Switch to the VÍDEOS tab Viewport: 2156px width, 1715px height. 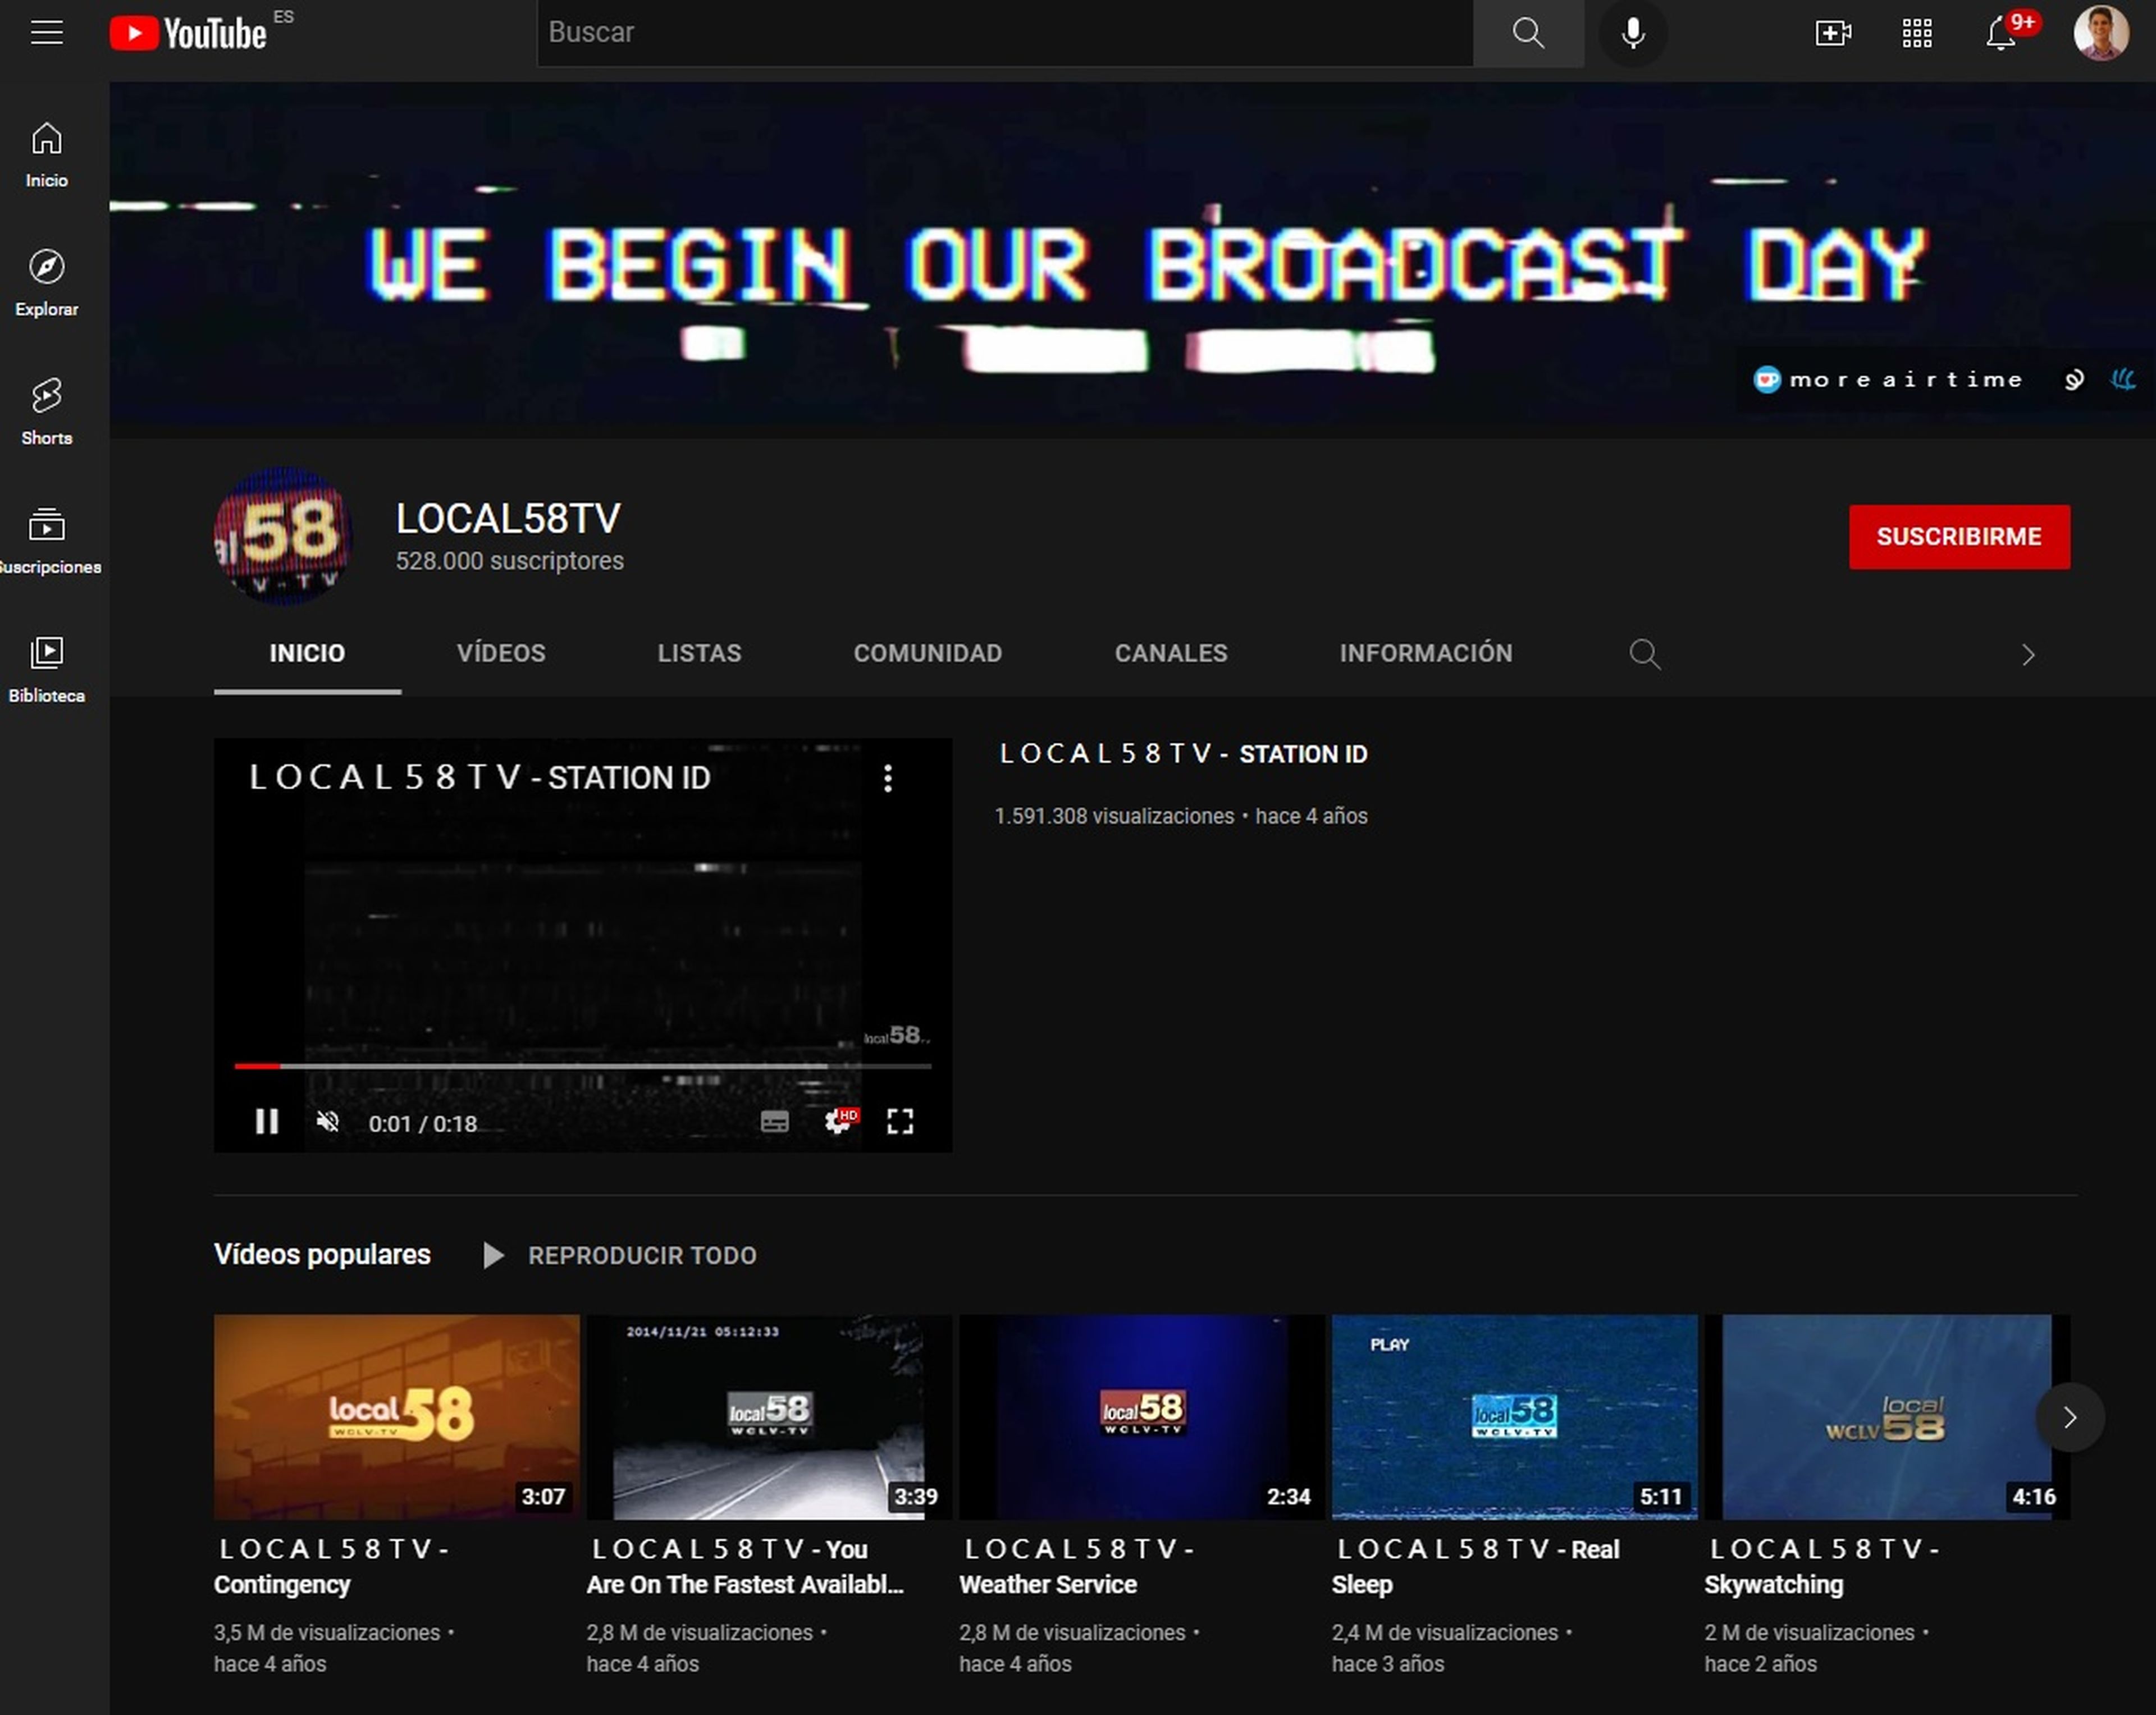tap(501, 654)
